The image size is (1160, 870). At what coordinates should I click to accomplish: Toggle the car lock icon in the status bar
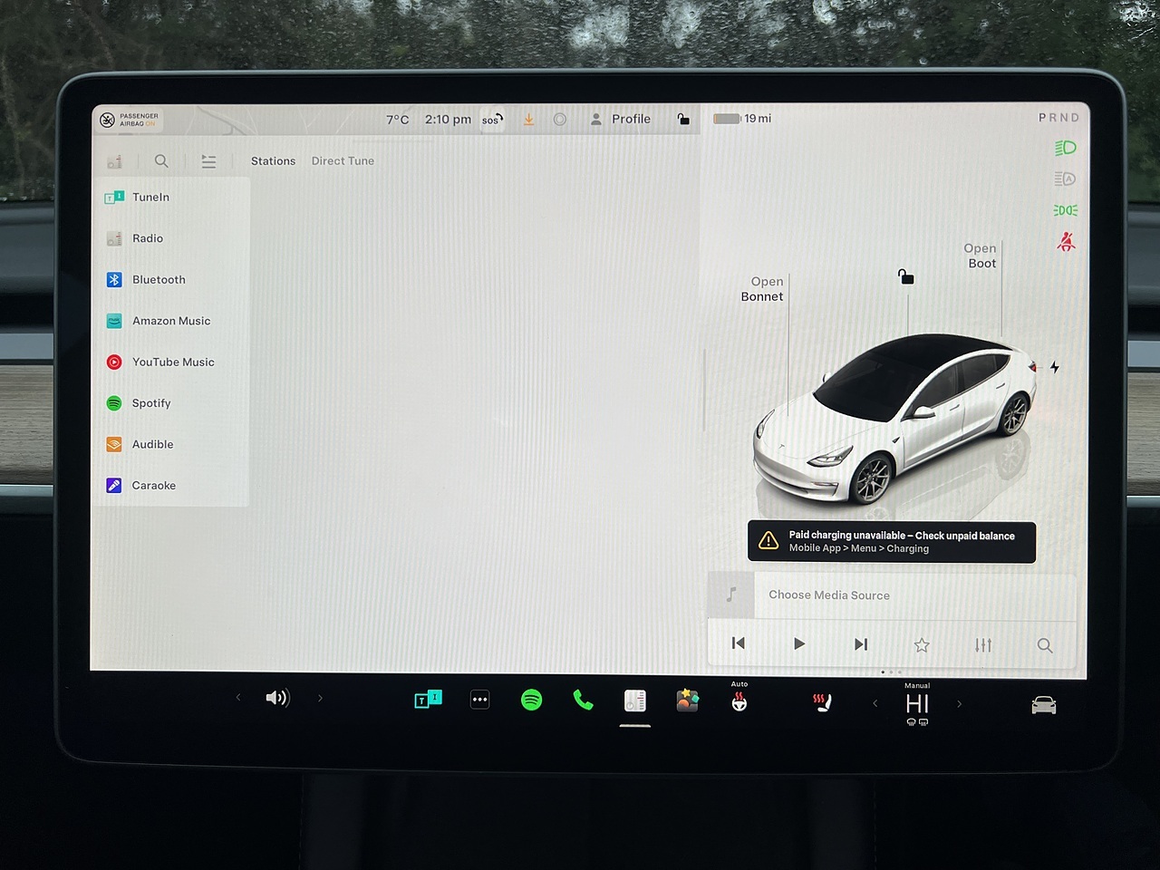[683, 120]
